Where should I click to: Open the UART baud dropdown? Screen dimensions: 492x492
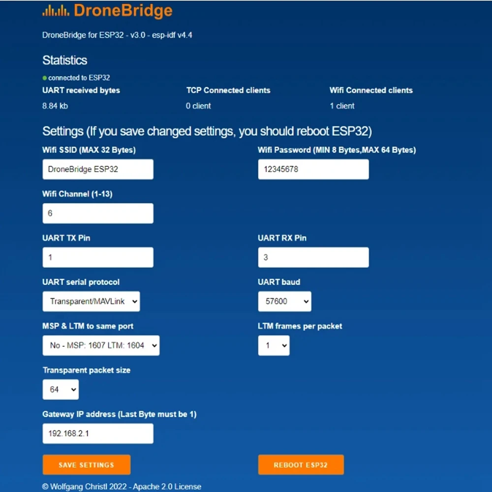(x=284, y=302)
